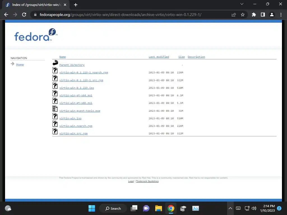This screenshot has width=287, height=215.
Task: Open the Chat app in taskbar
Action: [146, 208]
